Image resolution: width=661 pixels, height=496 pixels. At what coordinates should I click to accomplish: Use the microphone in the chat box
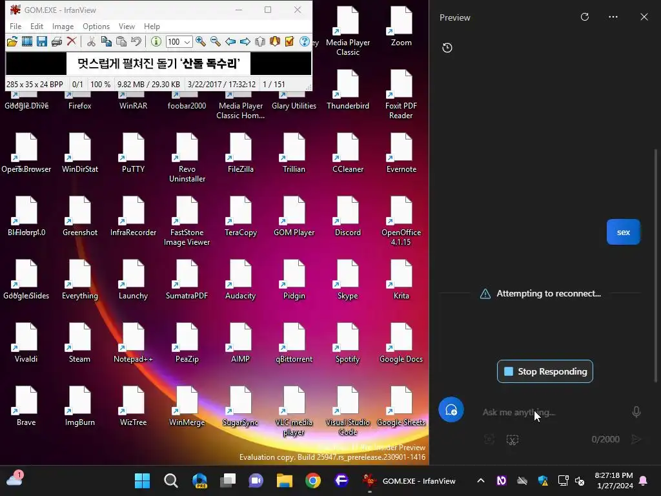[636, 411]
